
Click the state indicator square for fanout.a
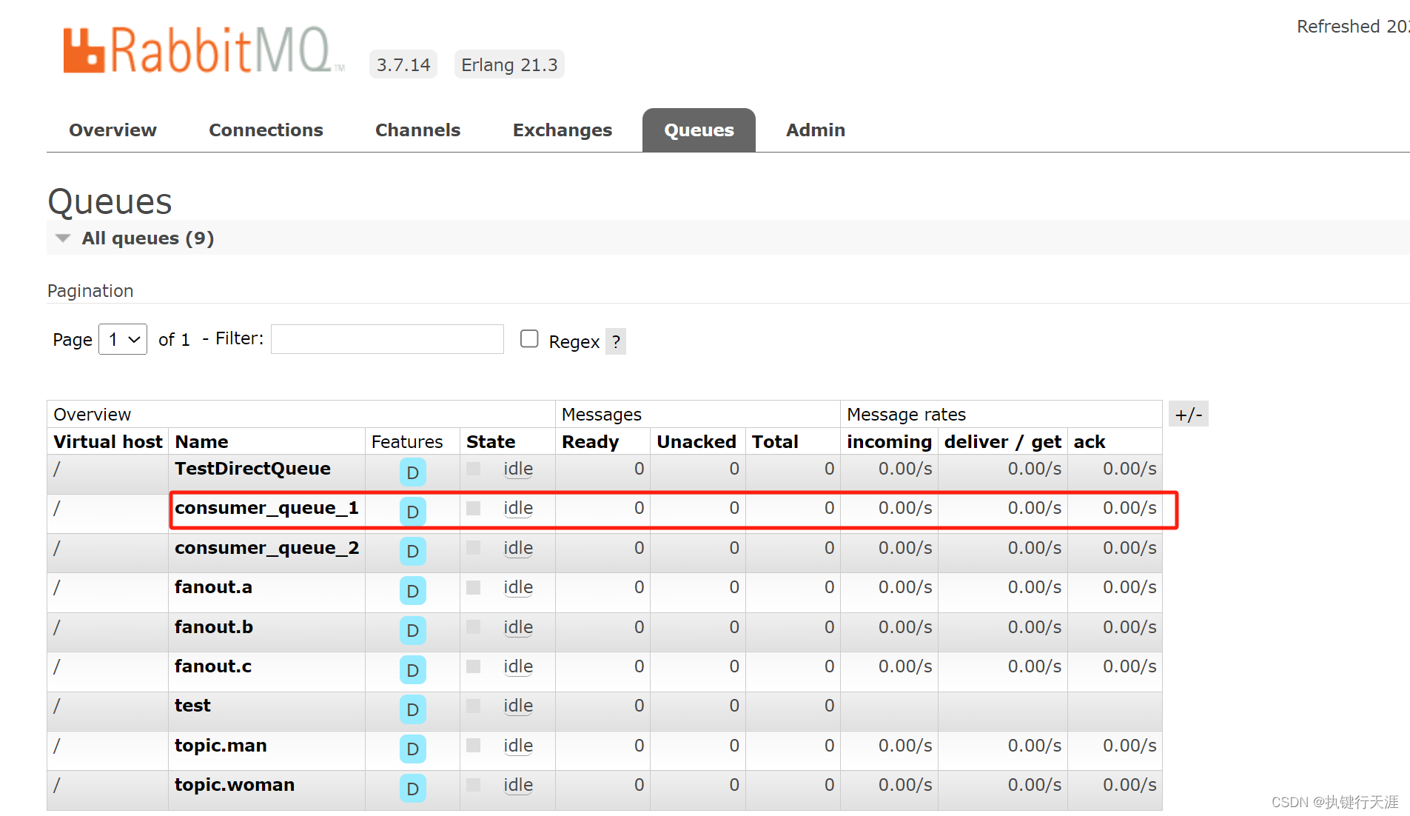coord(474,587)
